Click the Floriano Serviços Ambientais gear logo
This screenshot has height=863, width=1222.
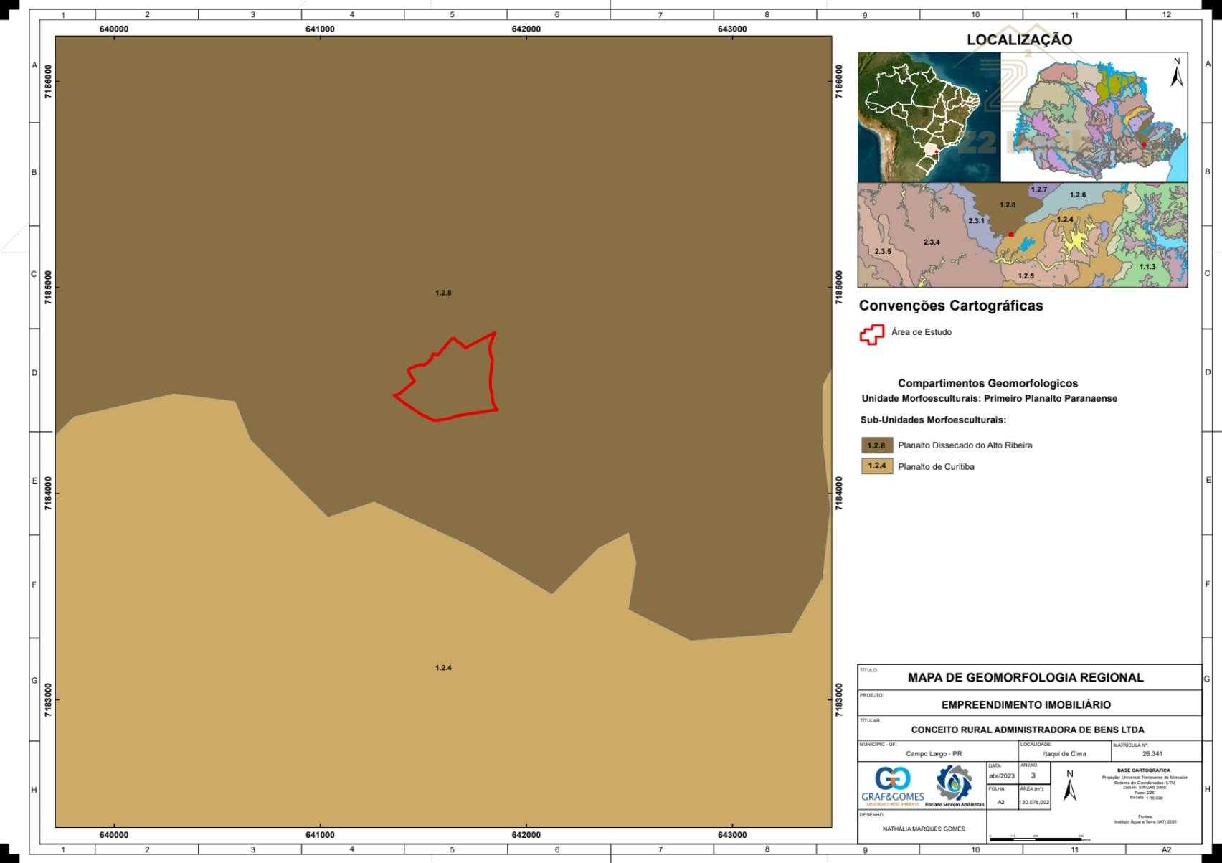point(954,785)
